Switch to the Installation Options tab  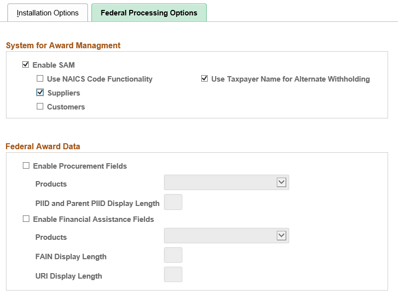click(x=48, y=12)
